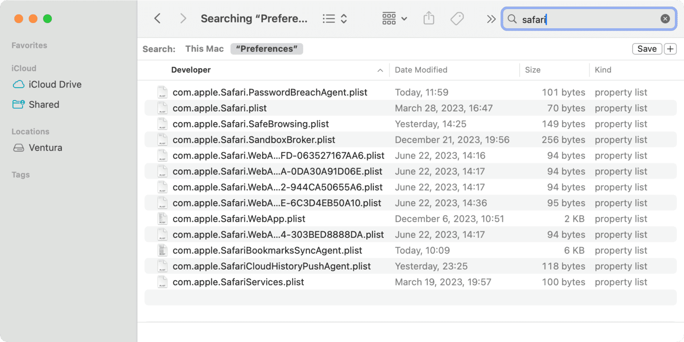Viewport: 684px width, 342px height.
Task: Sort by the Kind column
Action: tap(603, 70)
